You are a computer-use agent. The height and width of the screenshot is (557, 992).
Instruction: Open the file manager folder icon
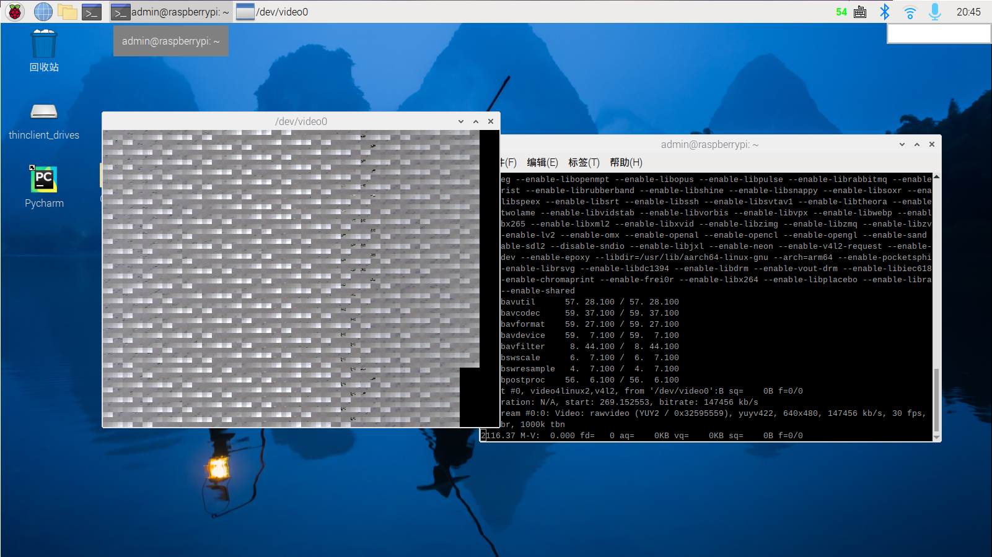click(67, 11)
